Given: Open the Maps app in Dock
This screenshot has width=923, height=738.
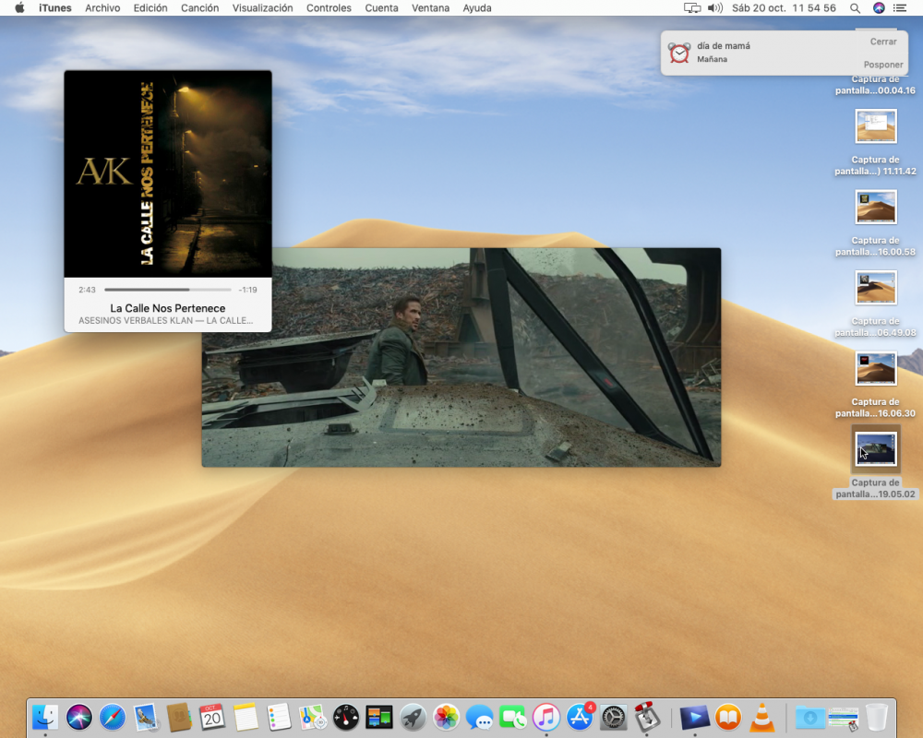Looking at the screenshot, I should (312, 718).
